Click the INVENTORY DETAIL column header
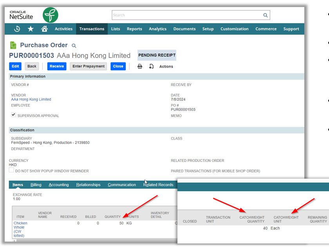 [x=160, y=215]
